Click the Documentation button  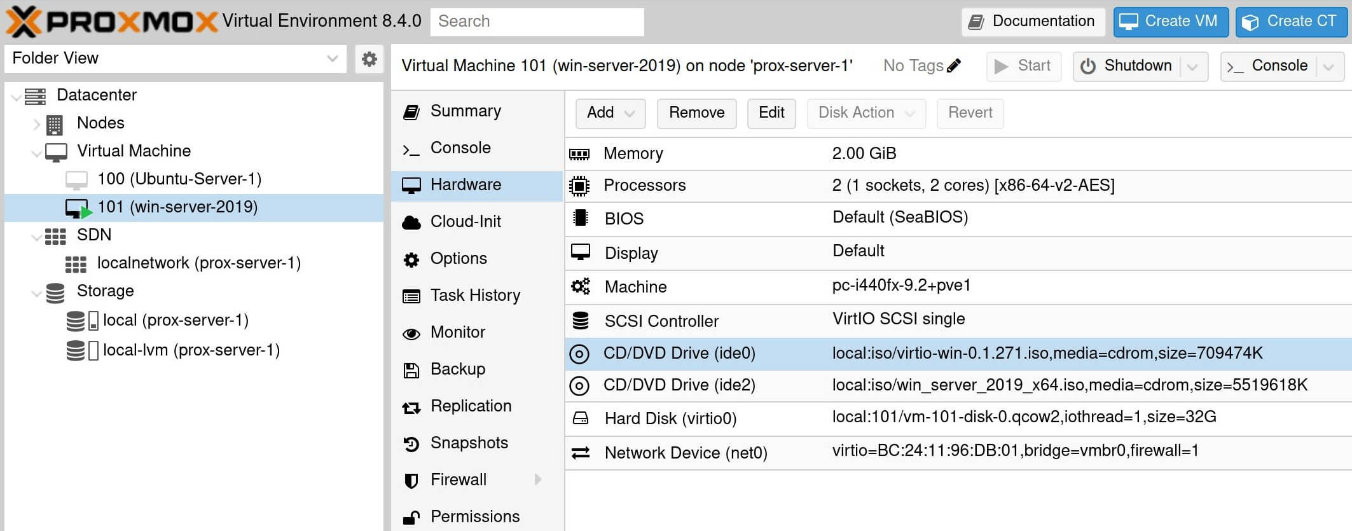(x=1033, y=22)
